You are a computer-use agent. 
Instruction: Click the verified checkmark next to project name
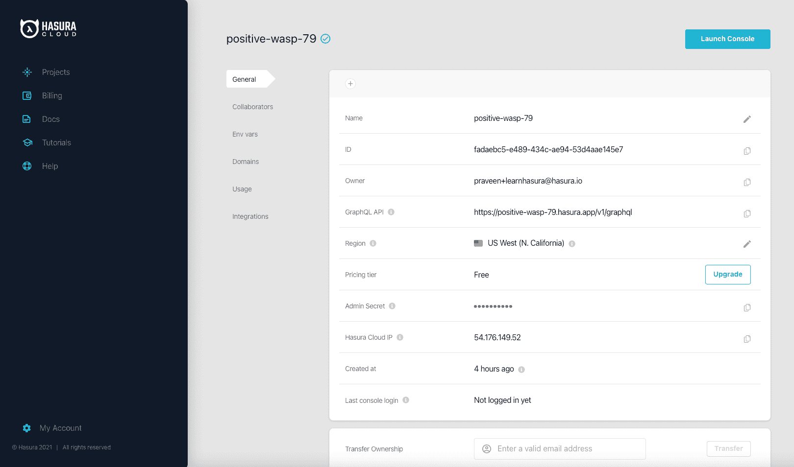(325, 39)
